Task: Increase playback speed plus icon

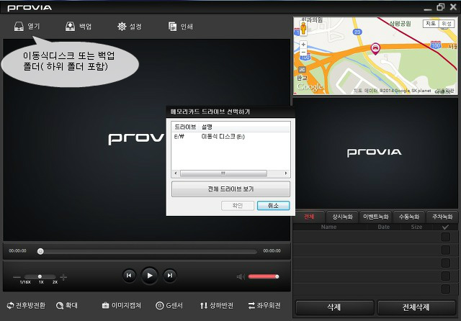Action: pos(63,277)
